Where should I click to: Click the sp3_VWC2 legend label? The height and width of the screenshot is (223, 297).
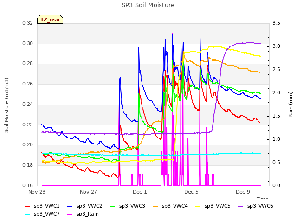pyautogui.click(x=90, y=206)
